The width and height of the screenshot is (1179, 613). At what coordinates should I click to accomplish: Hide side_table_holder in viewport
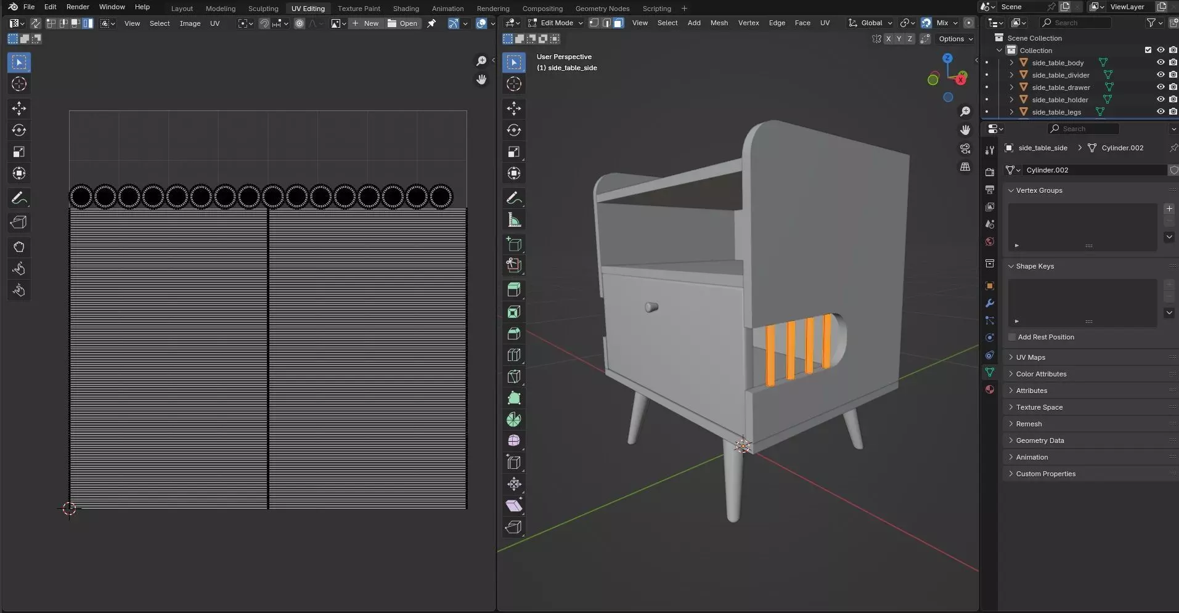coord(1161,99)
